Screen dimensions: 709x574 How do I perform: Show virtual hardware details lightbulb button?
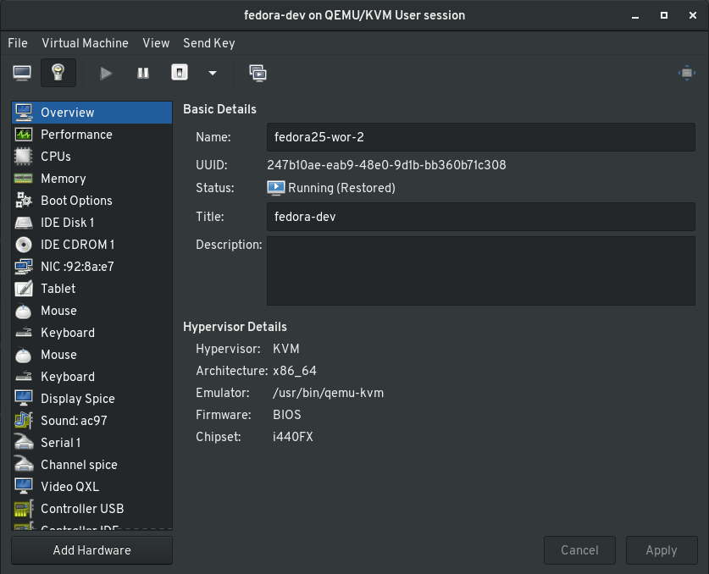[x=58, y=73]
